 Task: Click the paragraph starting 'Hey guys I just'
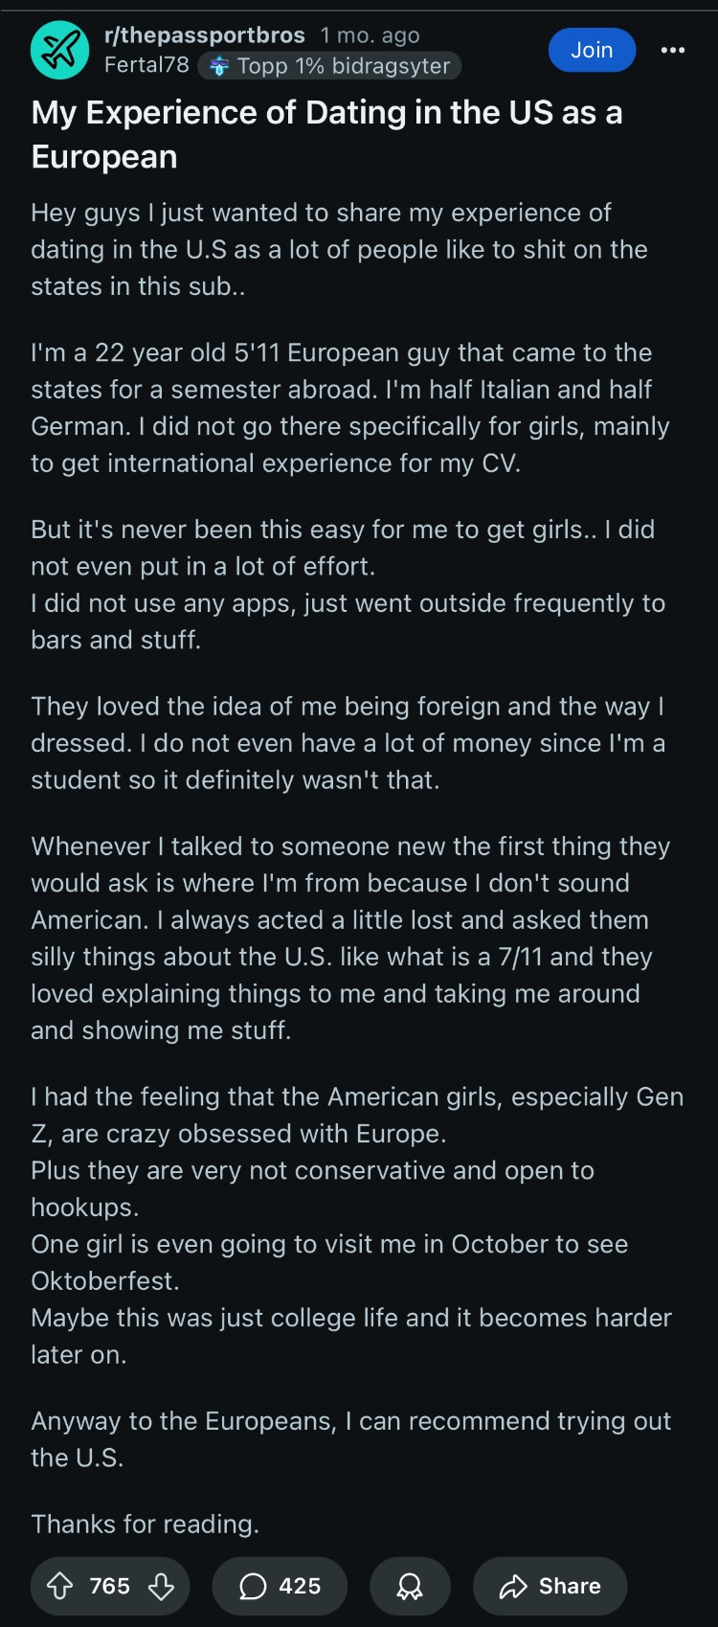pyautogui.click(x=339, y=249)
